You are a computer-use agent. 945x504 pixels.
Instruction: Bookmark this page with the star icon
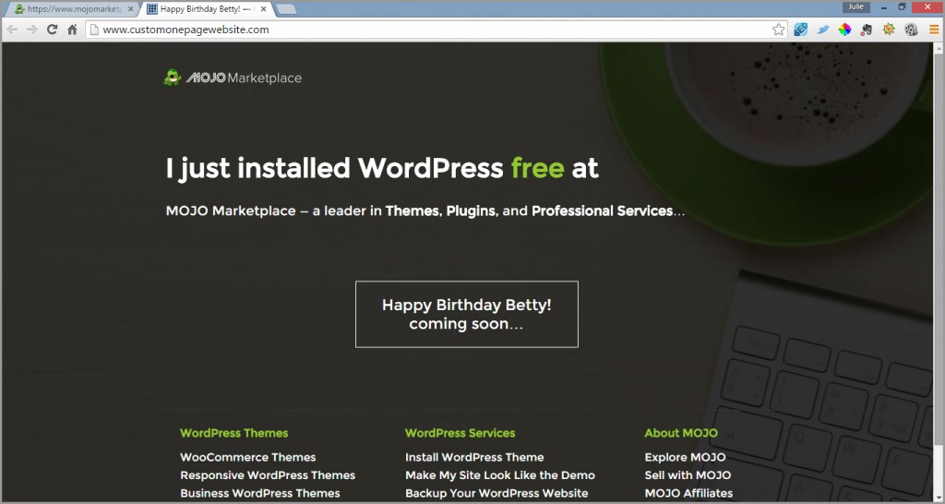click(779, 30)
